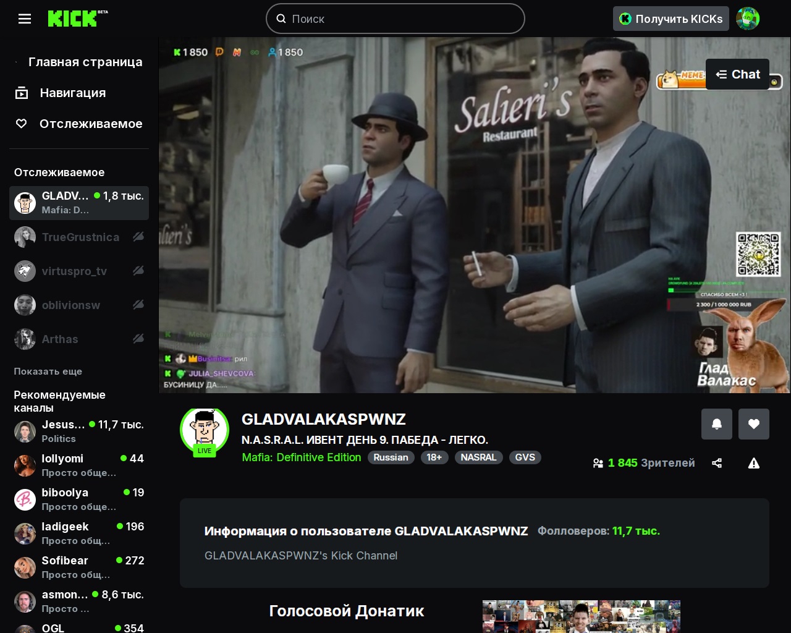The width and height of the screenshot is (791, 633).
Task: Click the ladigeek channel avatar
Action: click(25, 533)
